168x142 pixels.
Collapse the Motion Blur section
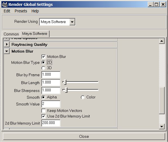click(7, 51)
